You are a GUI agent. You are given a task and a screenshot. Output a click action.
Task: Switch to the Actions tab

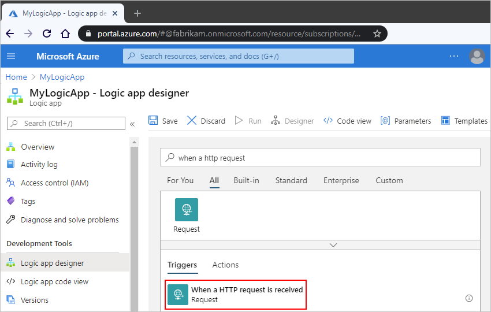click(225, 265)
